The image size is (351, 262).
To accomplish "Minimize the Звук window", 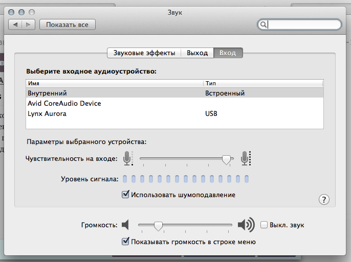I will click(x=21, y=12).
